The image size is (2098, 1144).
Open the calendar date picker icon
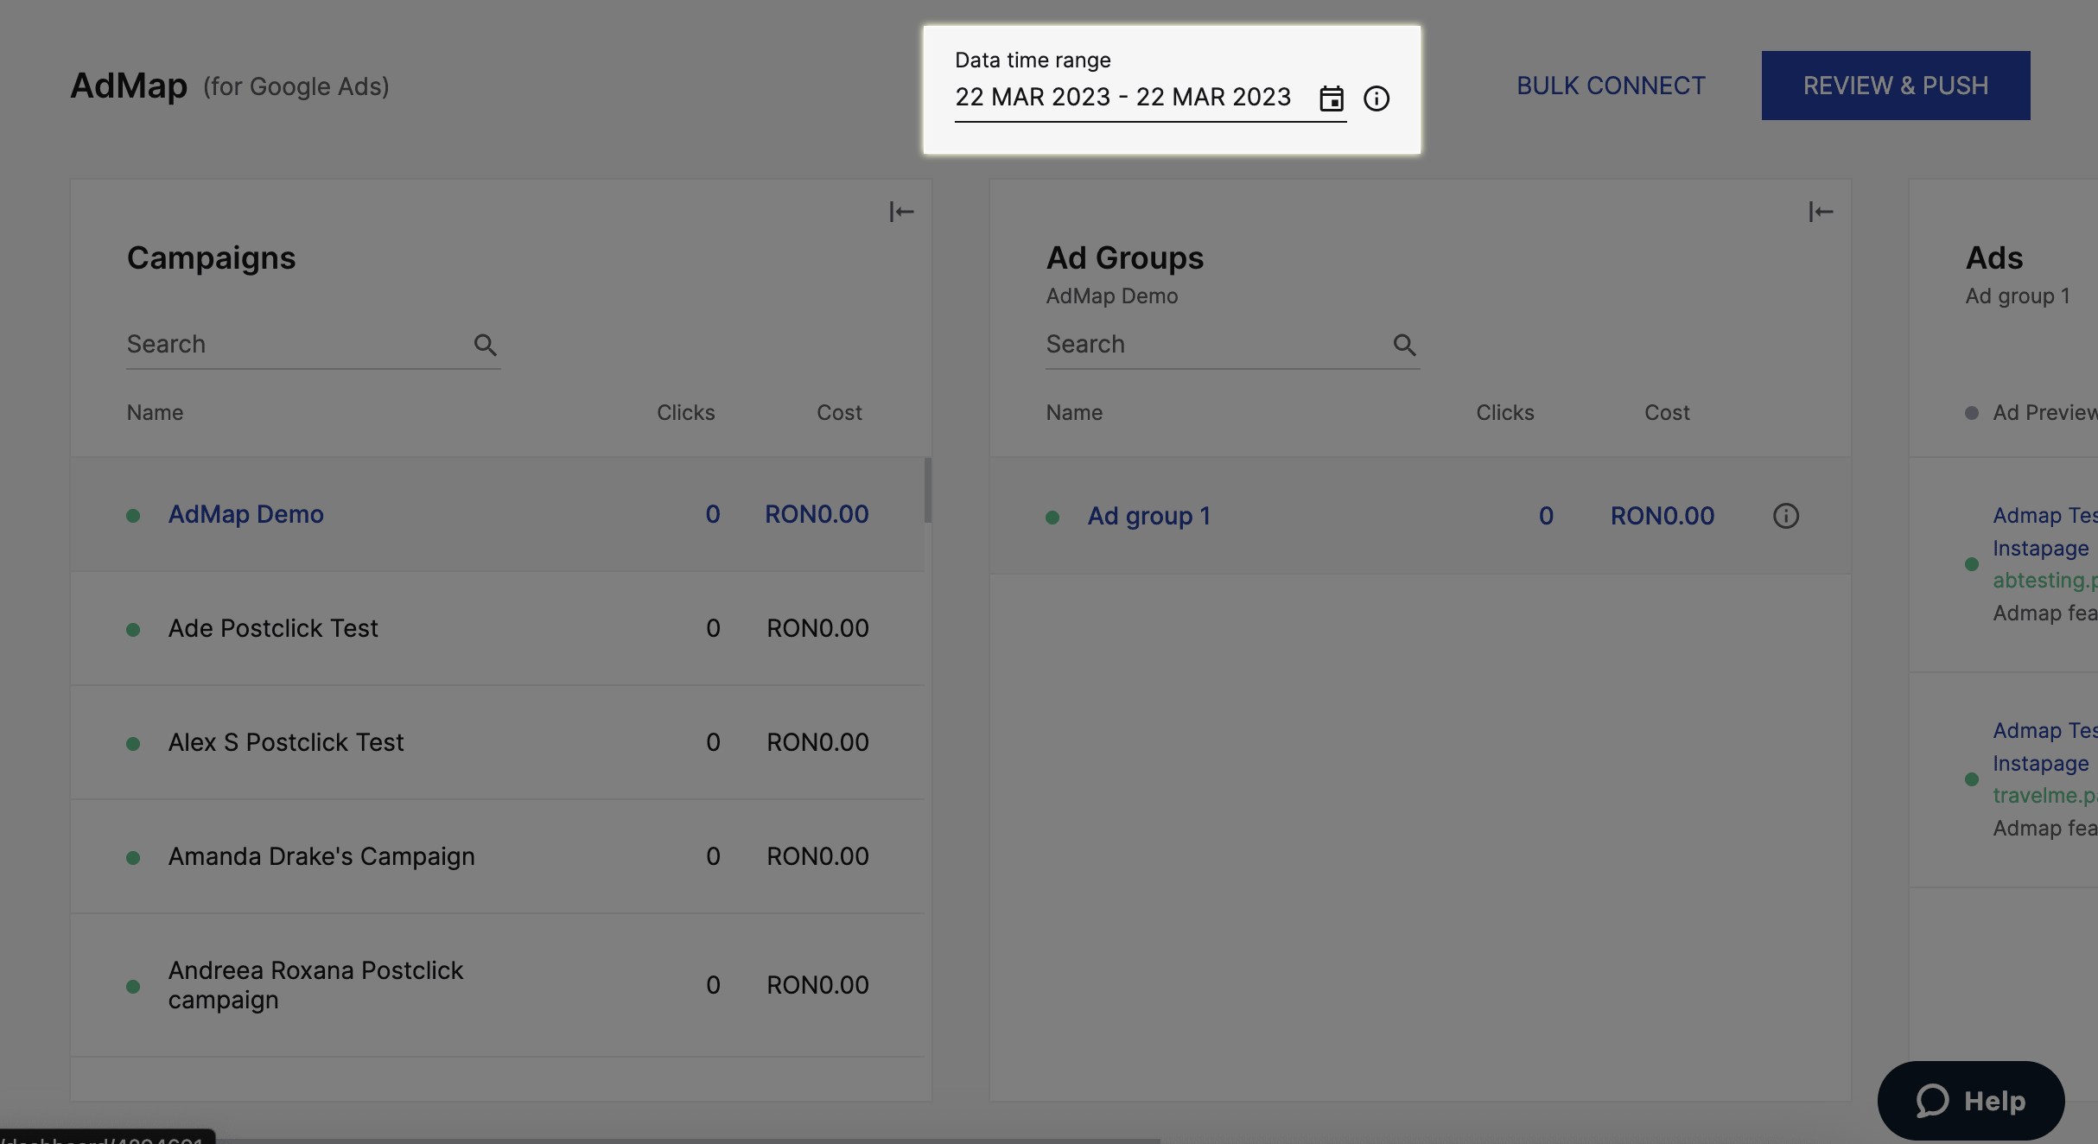(x=1331, y=99)
